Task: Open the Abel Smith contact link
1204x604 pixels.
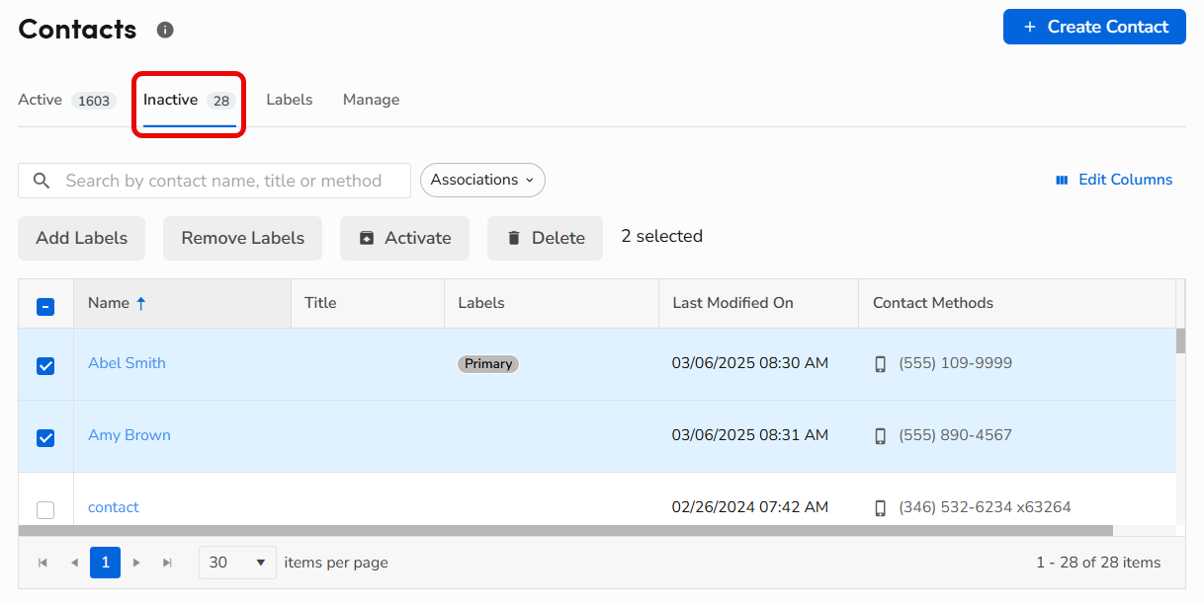Action: click(127, 363)
